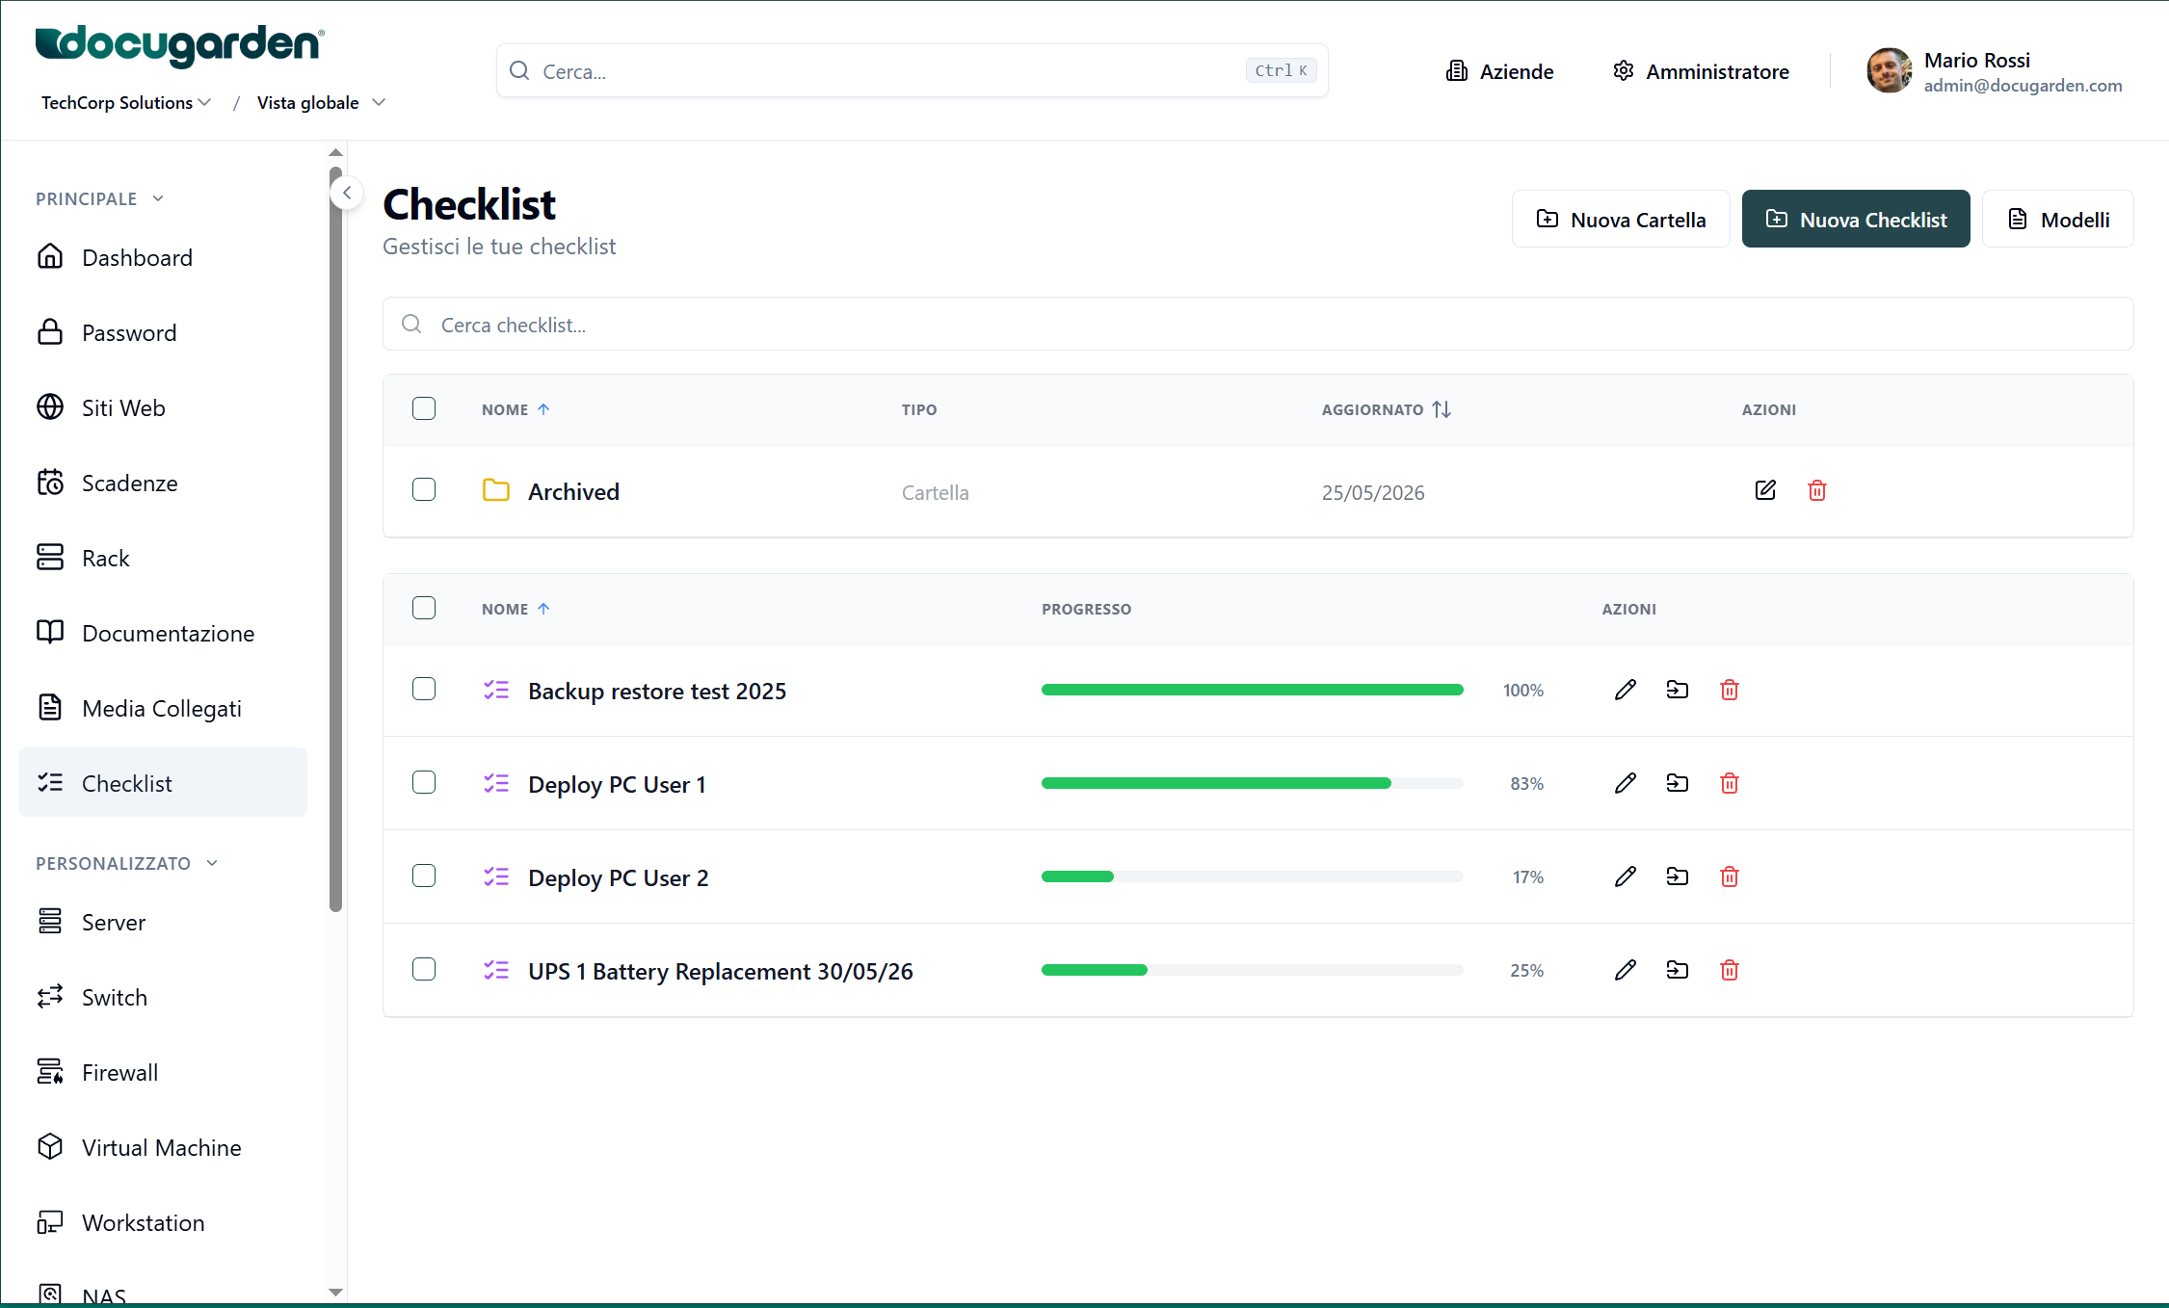Open Dashboard from sidebar
The width and height of the screenshot is (2169, 1308).
(x=163, y=257)
